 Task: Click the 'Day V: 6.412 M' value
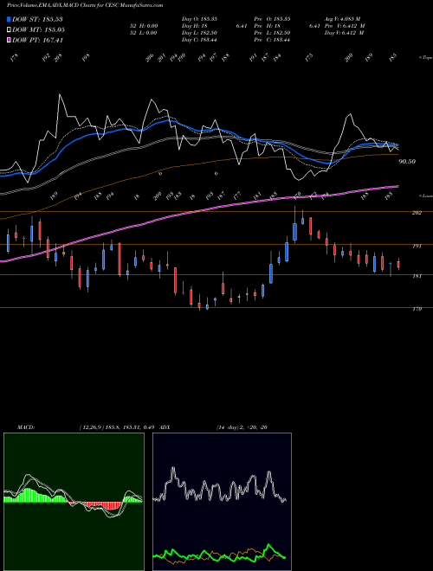pyautogui.click(x=345, y=33)
